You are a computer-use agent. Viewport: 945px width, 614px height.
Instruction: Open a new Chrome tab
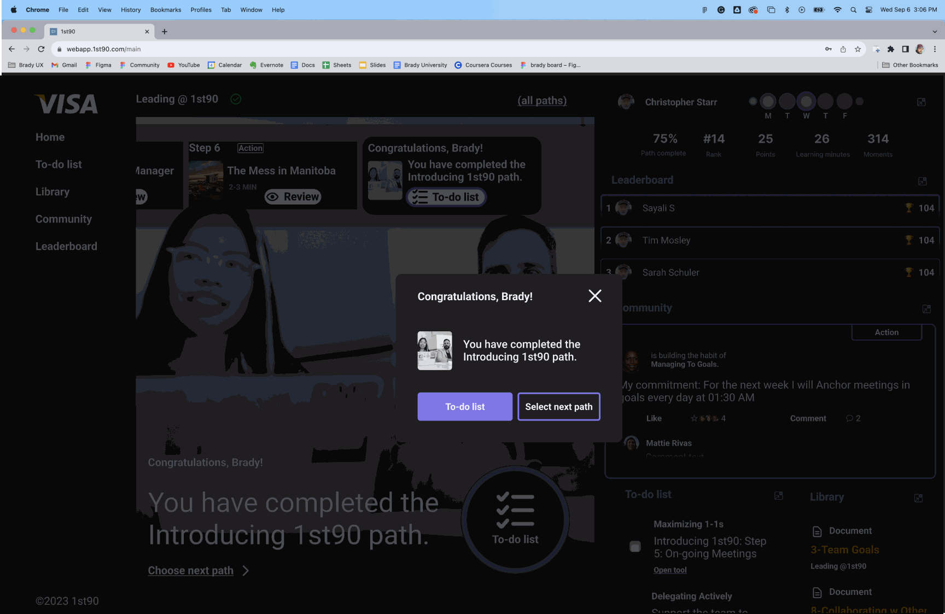click(164, 32)
